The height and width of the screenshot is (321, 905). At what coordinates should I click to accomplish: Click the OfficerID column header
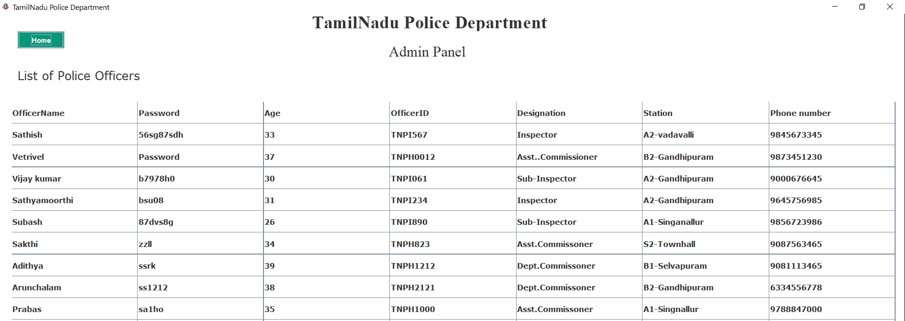coord(410,113)
